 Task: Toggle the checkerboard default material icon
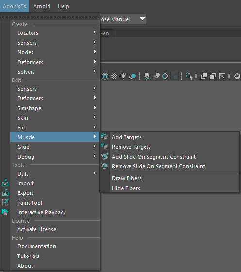click(114, 76)
